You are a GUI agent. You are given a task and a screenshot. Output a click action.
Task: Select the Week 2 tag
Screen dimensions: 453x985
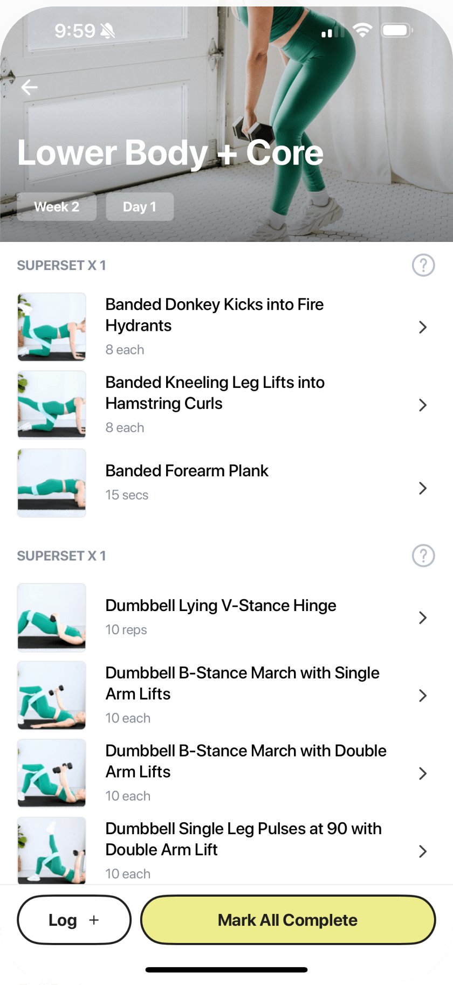[x=57, y=207]
